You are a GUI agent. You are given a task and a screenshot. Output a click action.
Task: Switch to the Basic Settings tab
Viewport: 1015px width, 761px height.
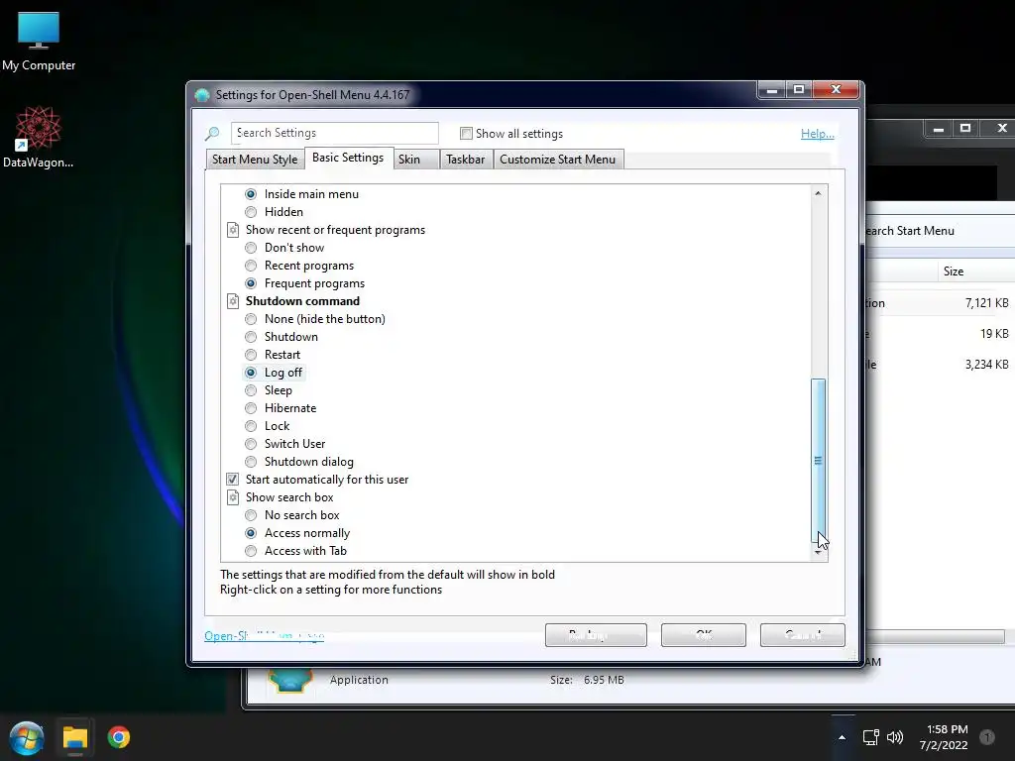pyautogui.click(x=348, y=158)
